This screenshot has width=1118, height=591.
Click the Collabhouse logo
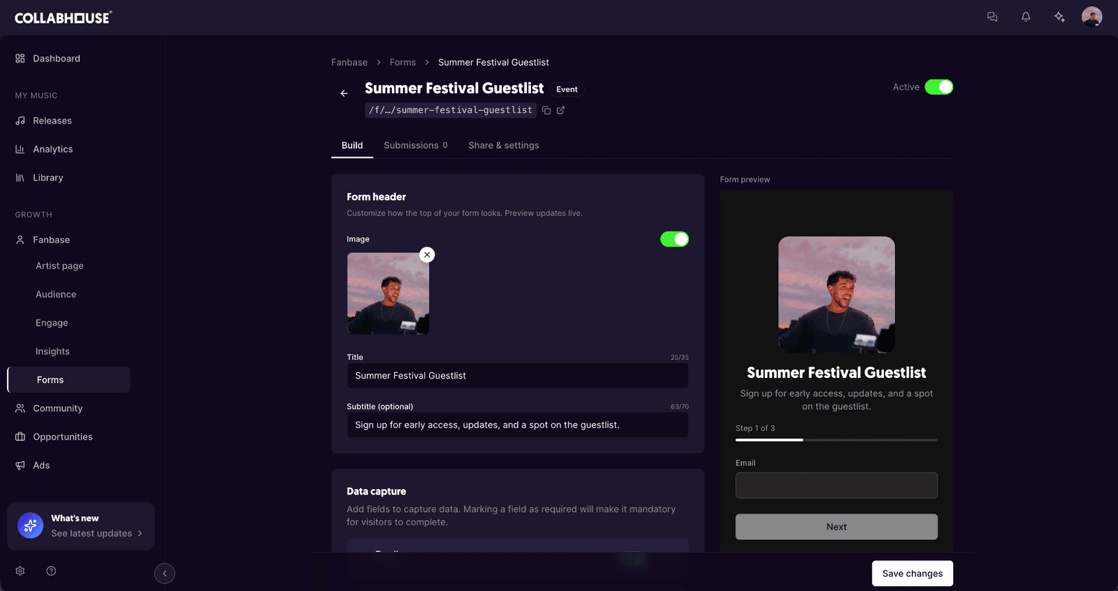(x=63, y=18)
